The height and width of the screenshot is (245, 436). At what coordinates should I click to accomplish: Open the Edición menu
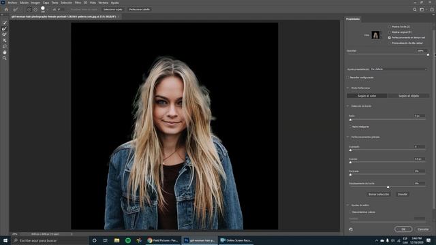[x=24, y=3]
